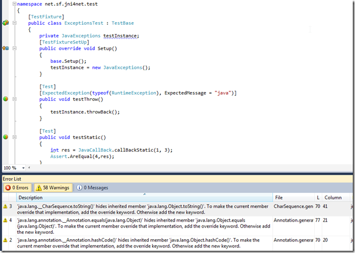Collapse the namespace net.sf.jni4net.test block
This screenshot has width=355, height=253.
coord(15,3)
